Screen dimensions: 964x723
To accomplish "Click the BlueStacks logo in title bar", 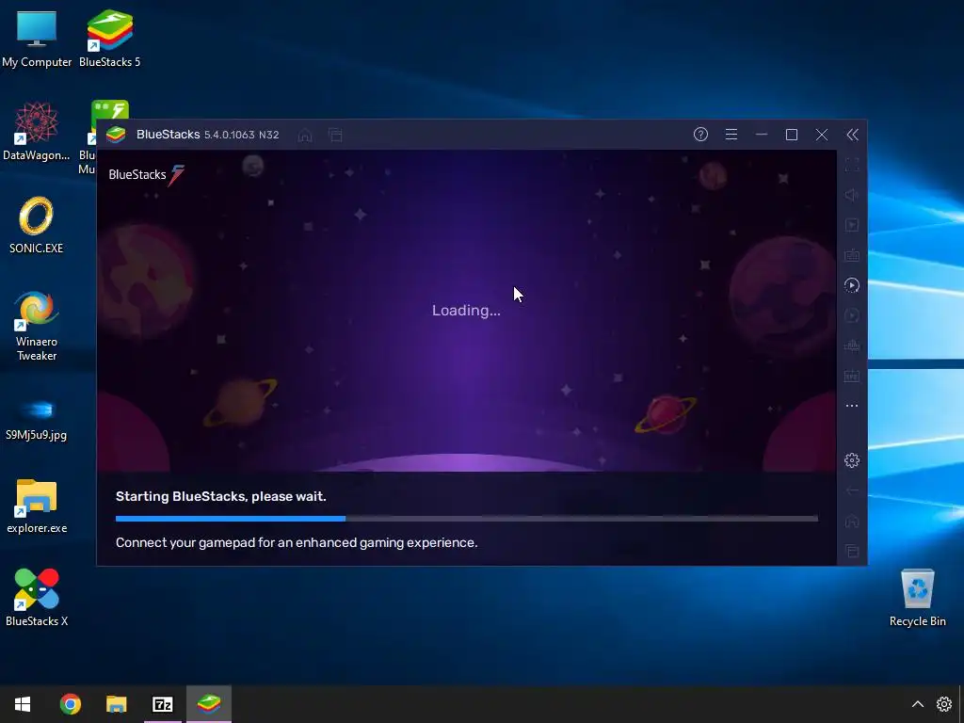I will click(116, 135).
